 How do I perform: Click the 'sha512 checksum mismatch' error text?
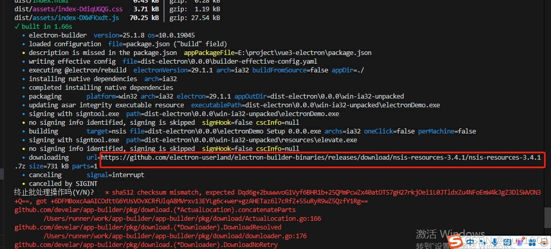(157, 192)
